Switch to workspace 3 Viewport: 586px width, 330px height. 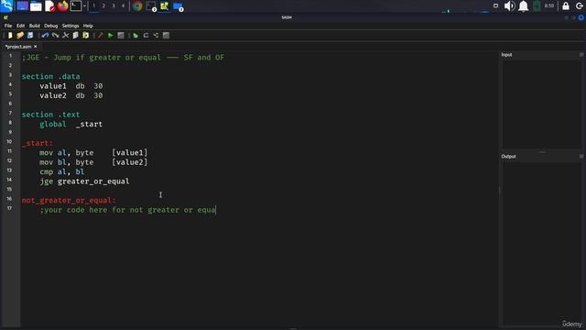(x=114, y=6)
